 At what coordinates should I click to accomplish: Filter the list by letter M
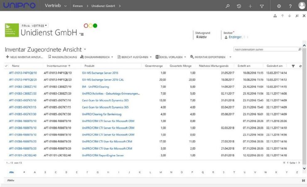point(161,172)
